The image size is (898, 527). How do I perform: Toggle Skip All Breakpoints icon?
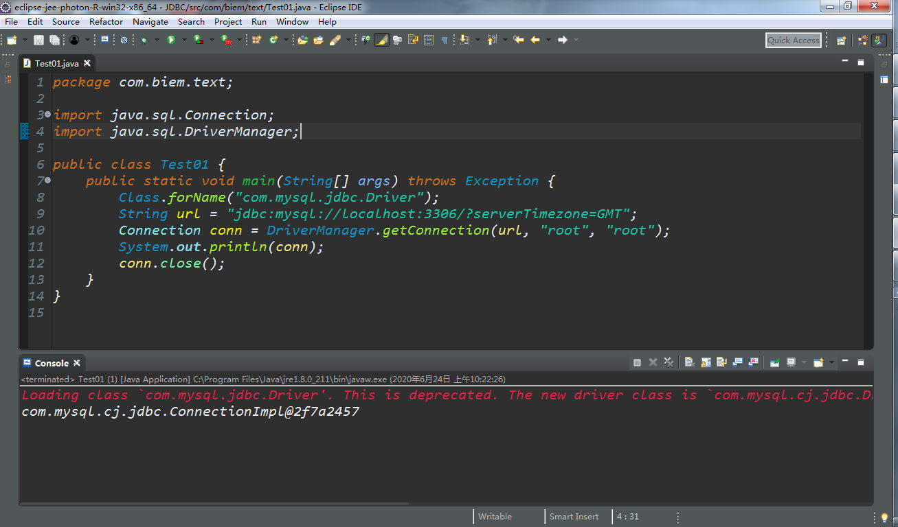[x=124, y=40]
